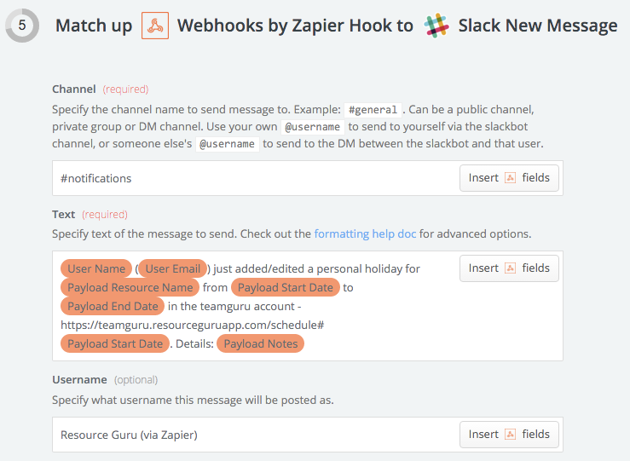Image resolution: width=630 pixels, height=461 pixels.
Task: Open Insert fields for the Text input
Action: [509, 268]
